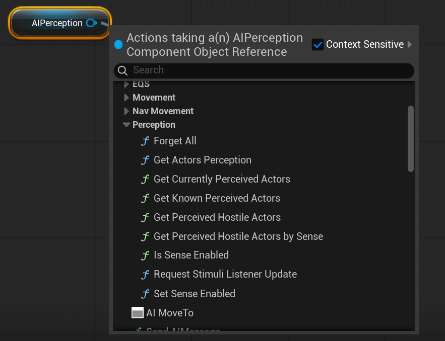The image size is (445, 341).
Task: Click function icon beside Request Stimuli Listener Update
Action: 145,274
